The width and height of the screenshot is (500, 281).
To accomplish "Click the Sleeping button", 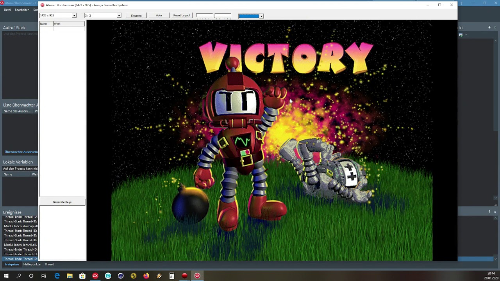I will click(x=136, y=15).
